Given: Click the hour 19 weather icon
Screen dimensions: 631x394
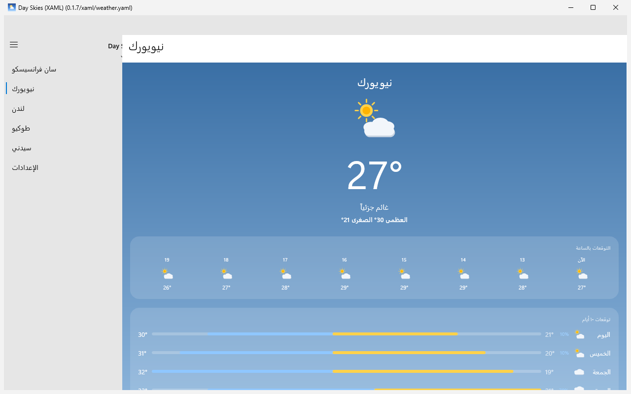Looking at the screenshot, I should coord(167,274).
